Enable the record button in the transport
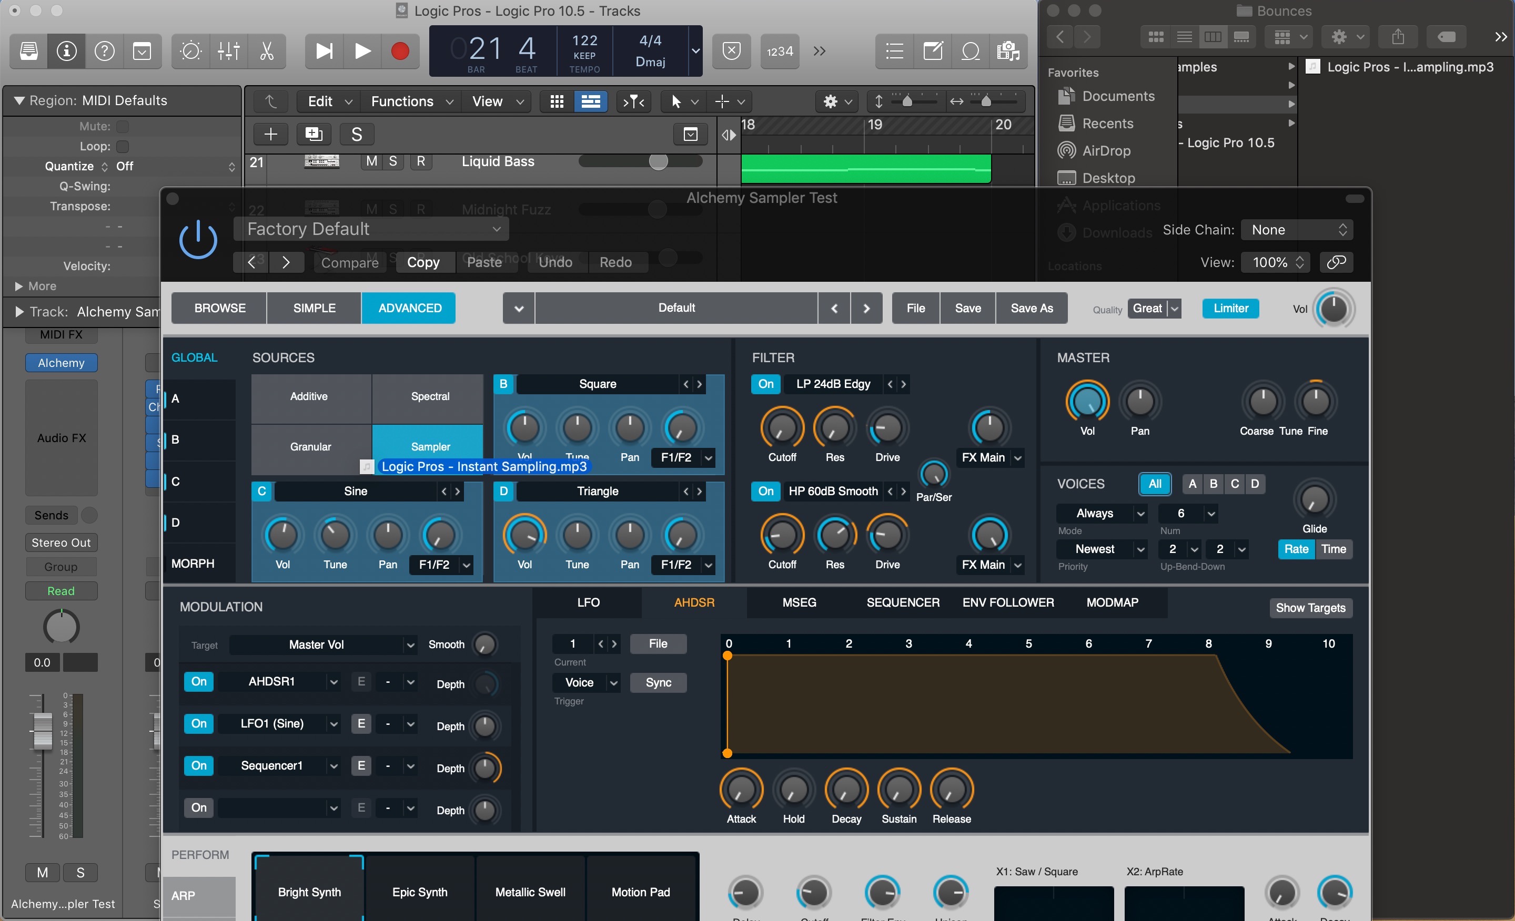 coord(400,51)
